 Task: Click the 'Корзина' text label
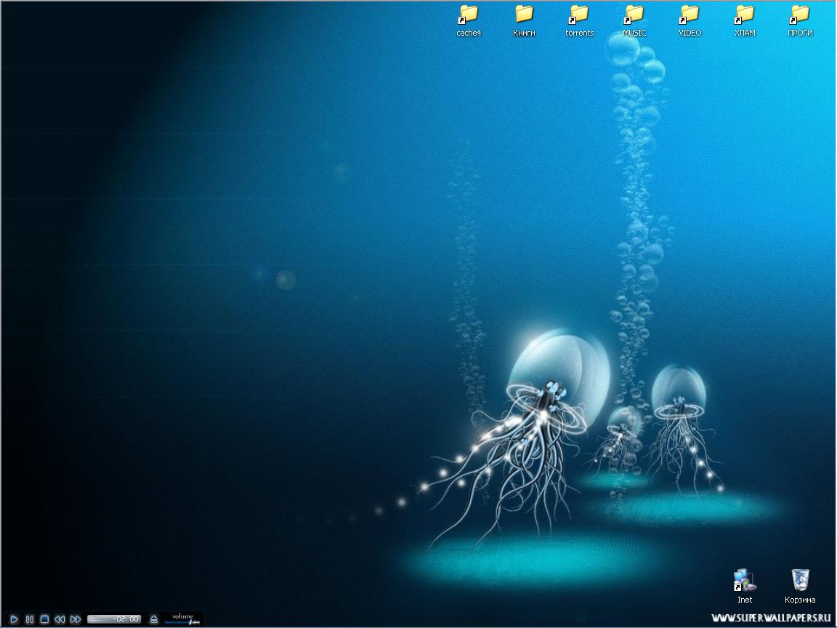[x=800, y=600]
